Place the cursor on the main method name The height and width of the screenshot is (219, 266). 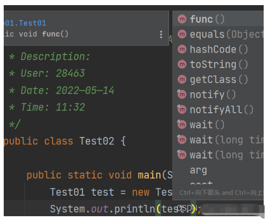pos(149,175)
